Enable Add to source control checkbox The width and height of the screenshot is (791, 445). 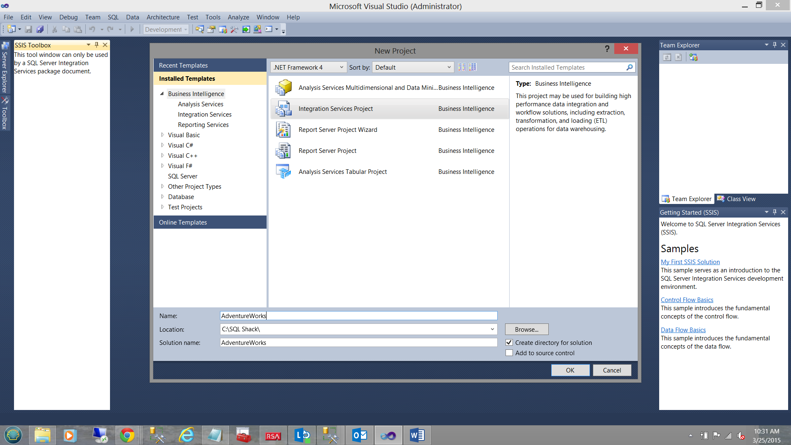click(x=509, y=353)
